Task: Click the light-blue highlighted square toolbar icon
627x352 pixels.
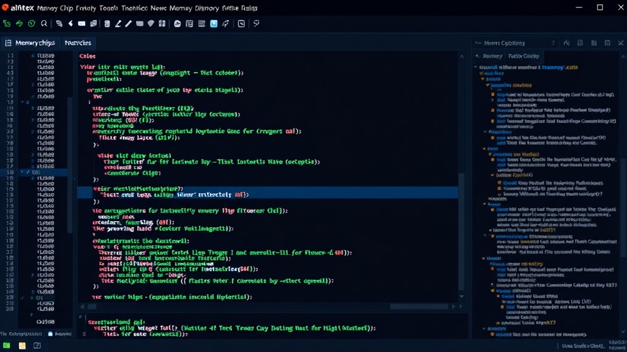Action: 214,24
